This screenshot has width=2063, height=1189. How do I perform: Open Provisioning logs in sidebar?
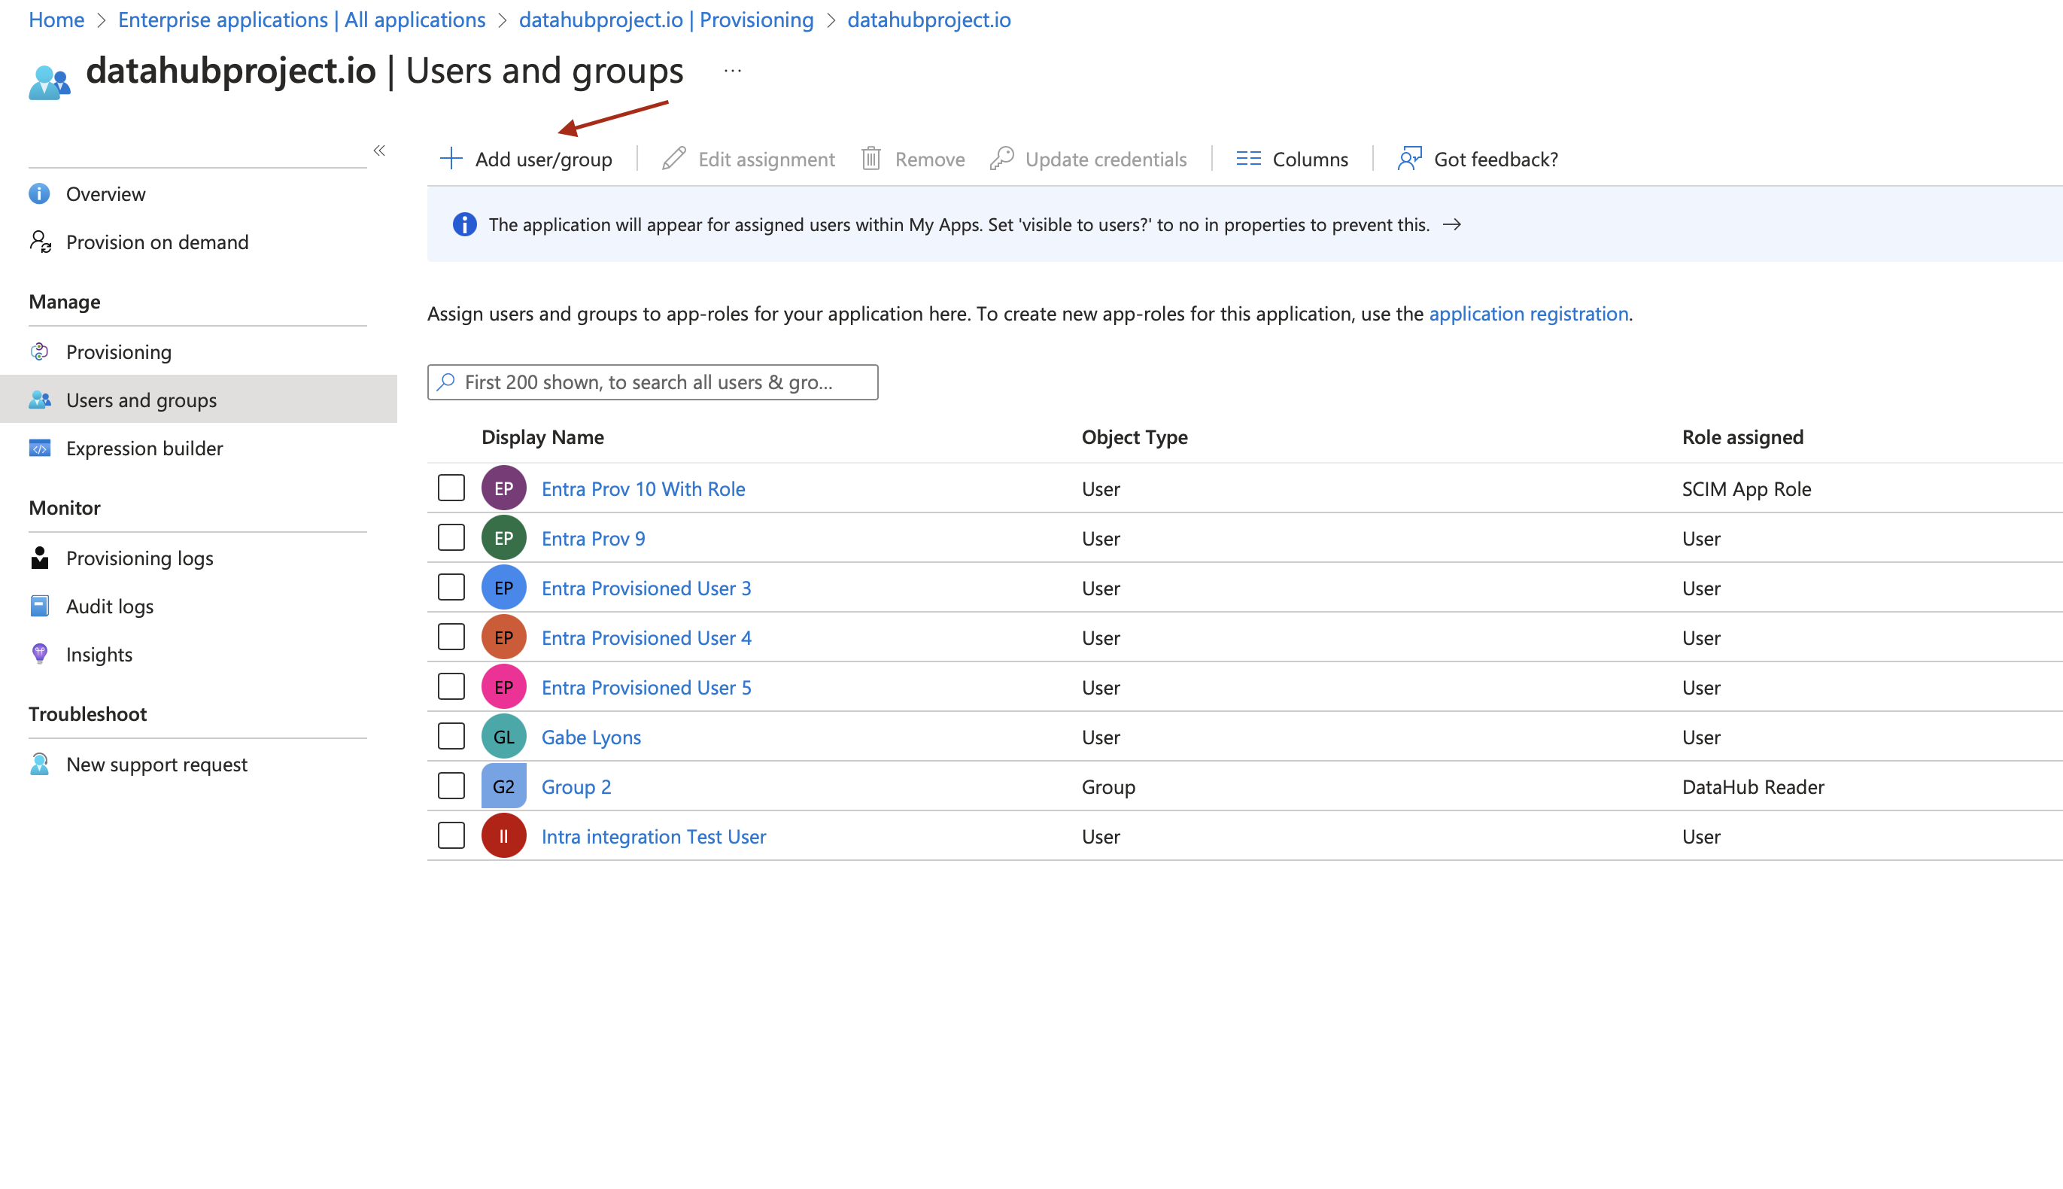pos(138,558)
